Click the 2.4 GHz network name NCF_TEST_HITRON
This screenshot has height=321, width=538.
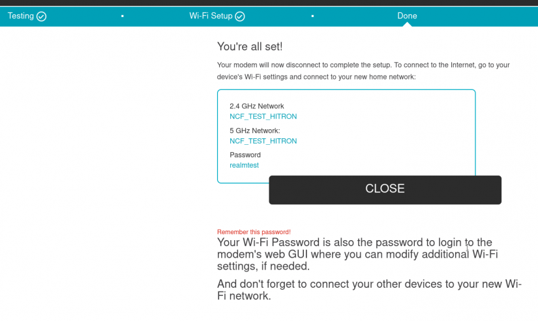click(263, 116)
